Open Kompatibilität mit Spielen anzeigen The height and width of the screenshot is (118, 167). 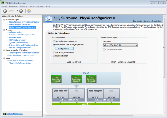click(x=22, y=55)
